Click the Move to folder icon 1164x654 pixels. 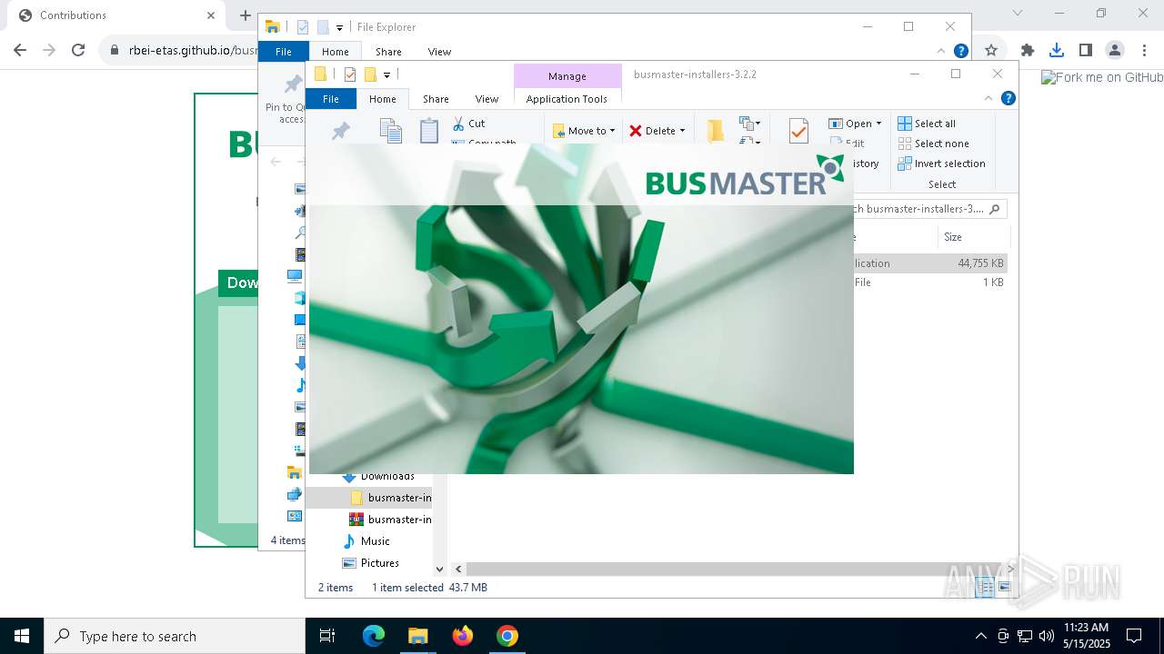559,131
